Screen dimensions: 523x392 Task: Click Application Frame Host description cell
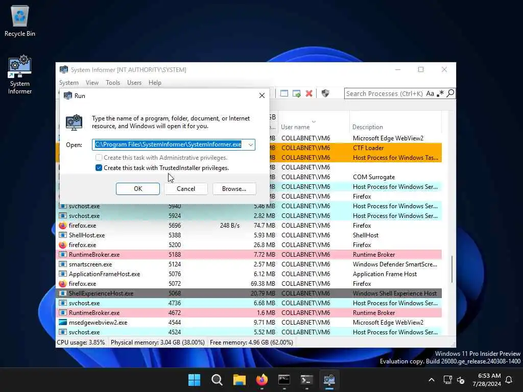coord(385,274)
